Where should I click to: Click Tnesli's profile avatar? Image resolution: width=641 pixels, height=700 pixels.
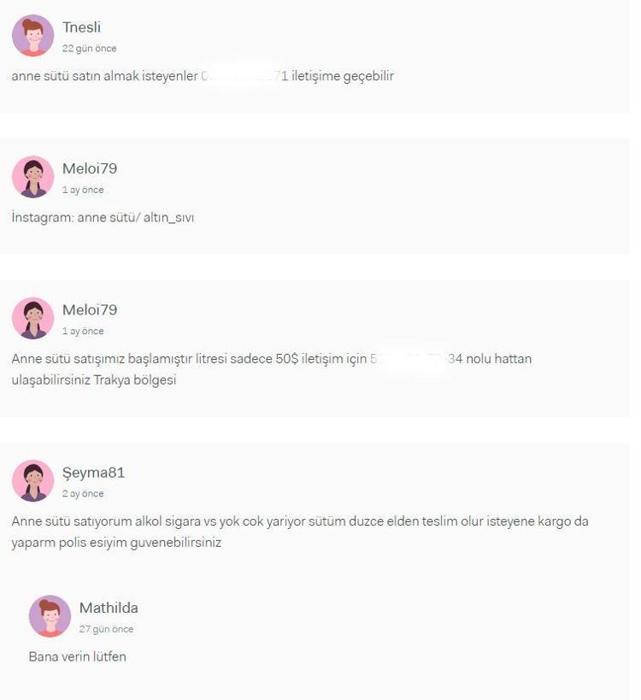(x=33, y=36)
